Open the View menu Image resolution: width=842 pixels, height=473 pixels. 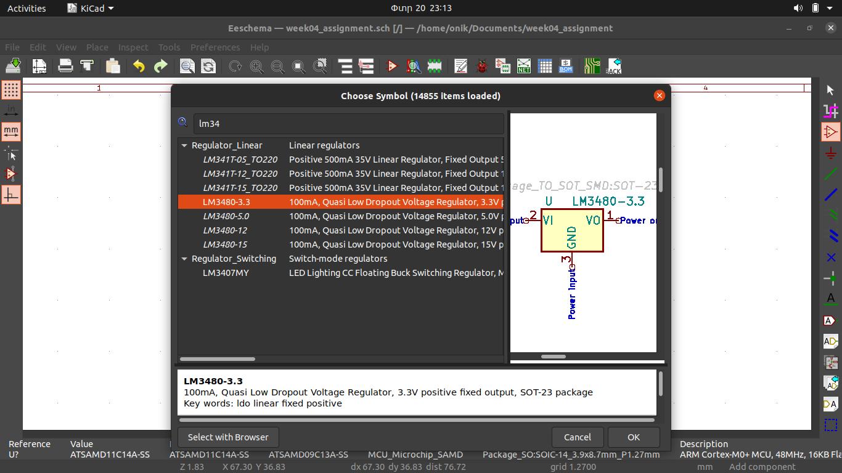66,47
